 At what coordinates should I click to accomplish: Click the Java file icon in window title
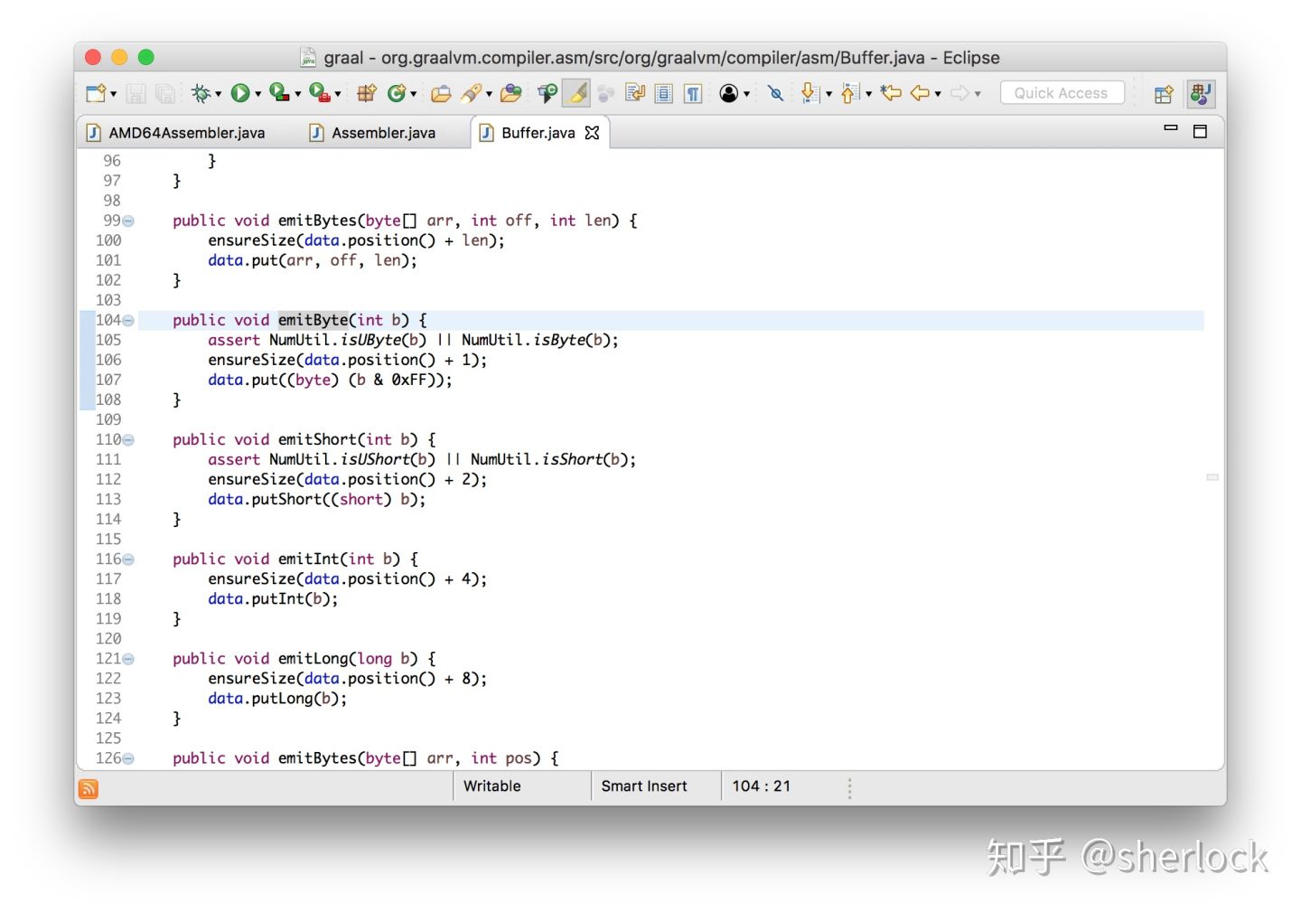pos(308,58)
